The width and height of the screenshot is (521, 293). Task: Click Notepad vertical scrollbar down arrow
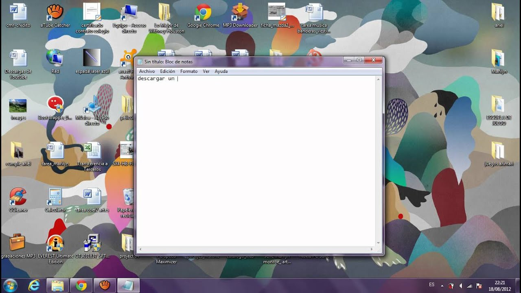pos(379,243)
